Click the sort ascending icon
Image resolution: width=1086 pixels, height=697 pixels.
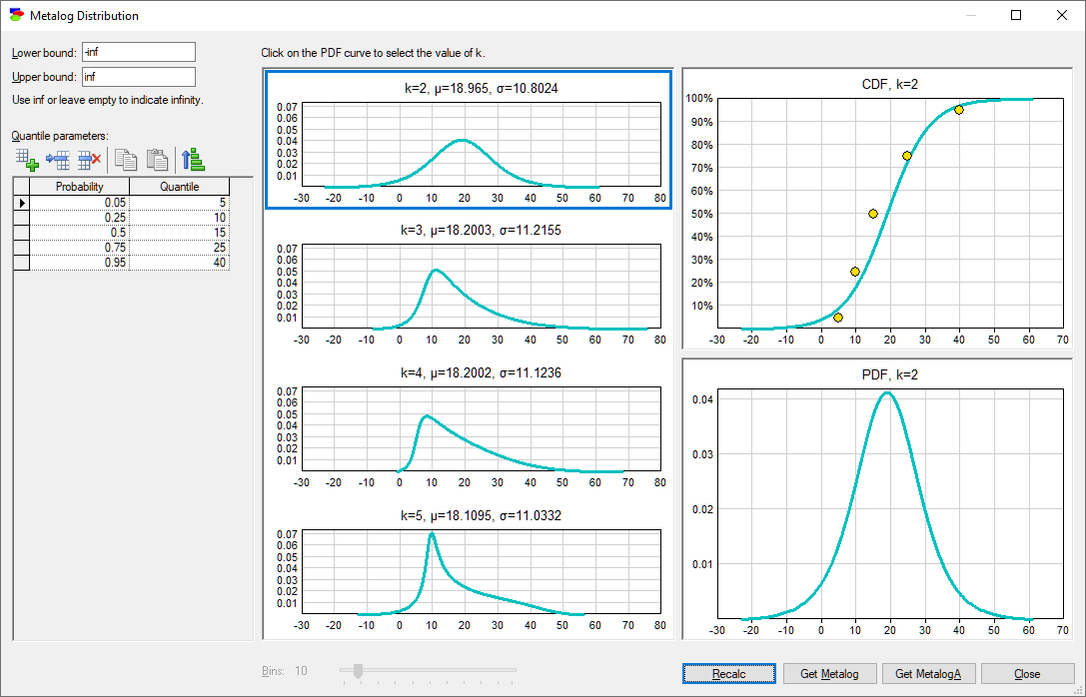pos(193,160)
